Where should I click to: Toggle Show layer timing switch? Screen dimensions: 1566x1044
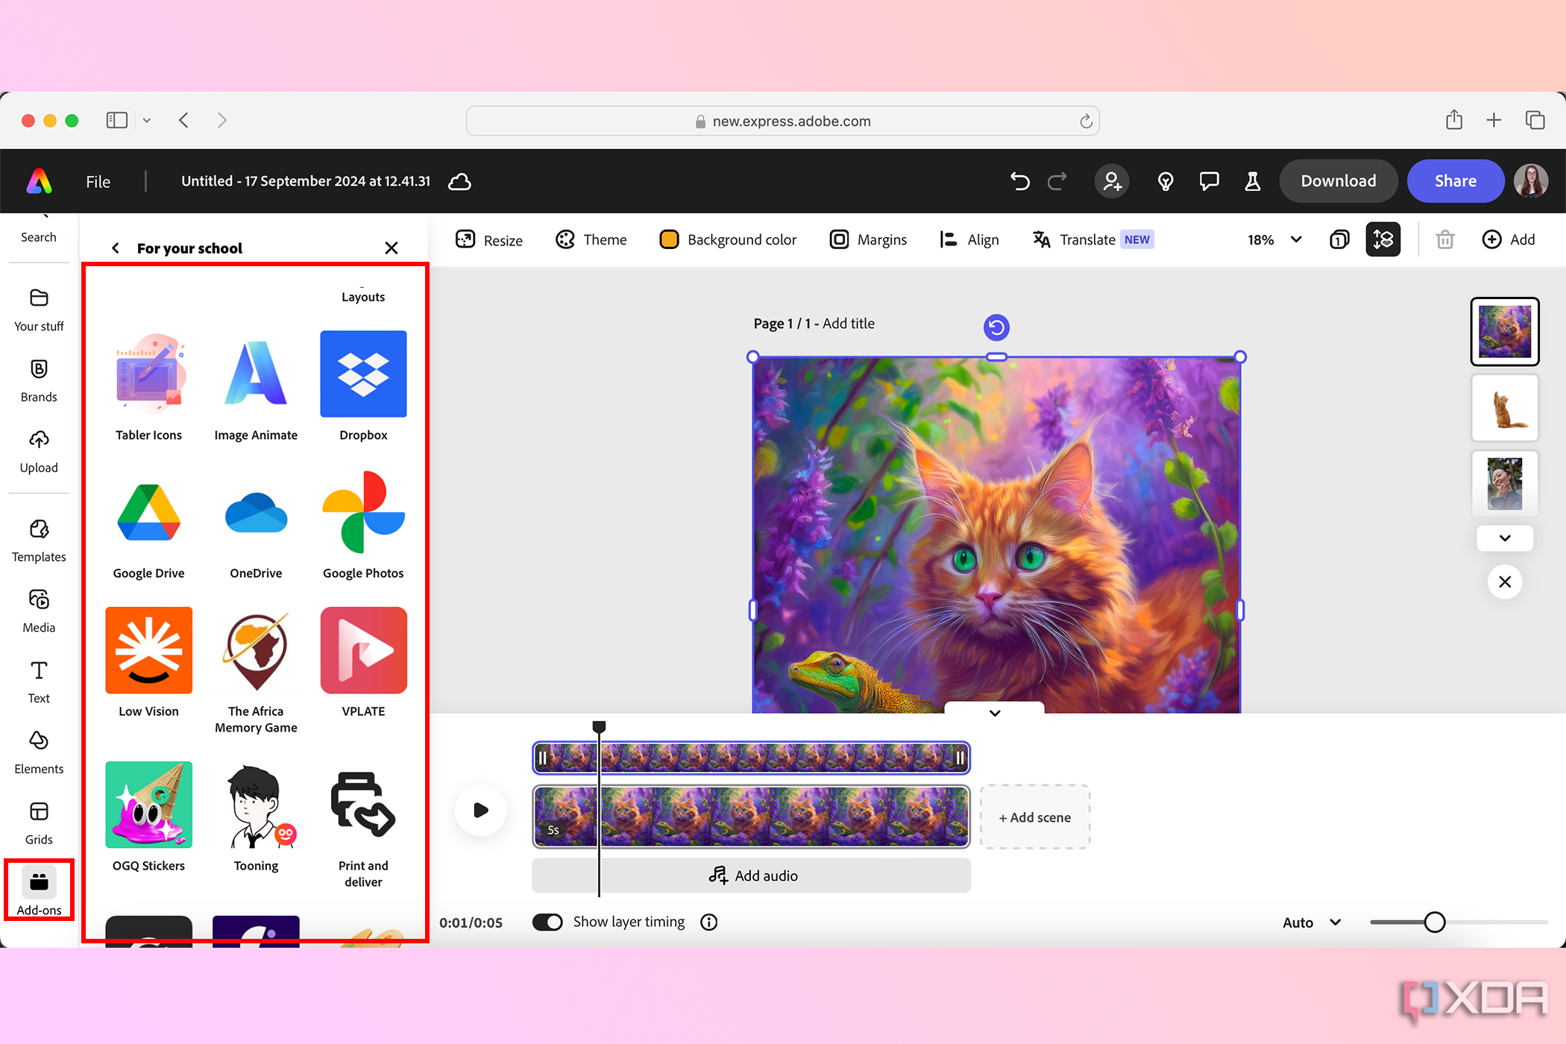point(547,922)
